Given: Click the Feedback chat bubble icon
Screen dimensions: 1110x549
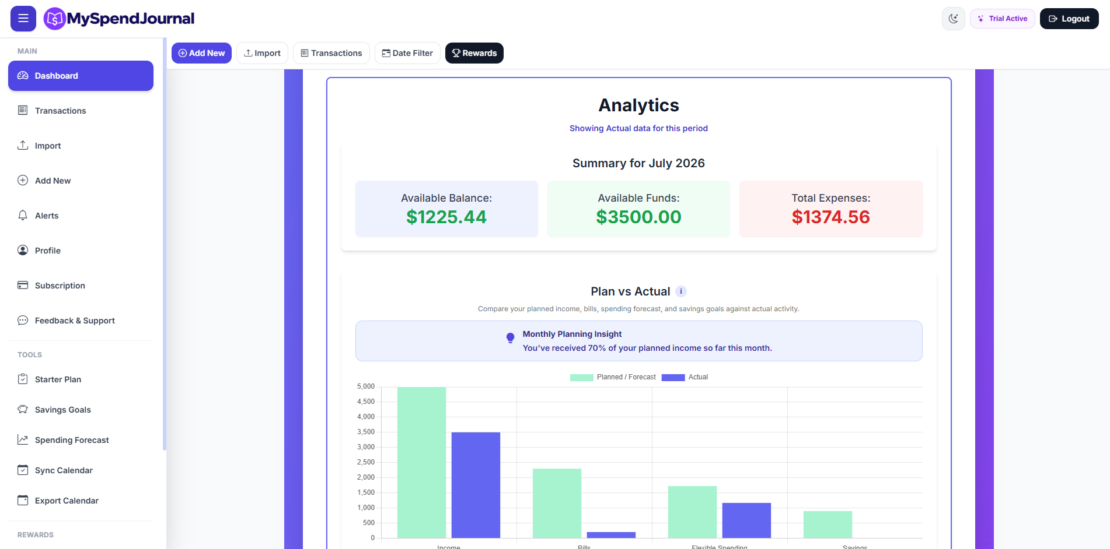Looking at the screenshot, I should point(23,320).
